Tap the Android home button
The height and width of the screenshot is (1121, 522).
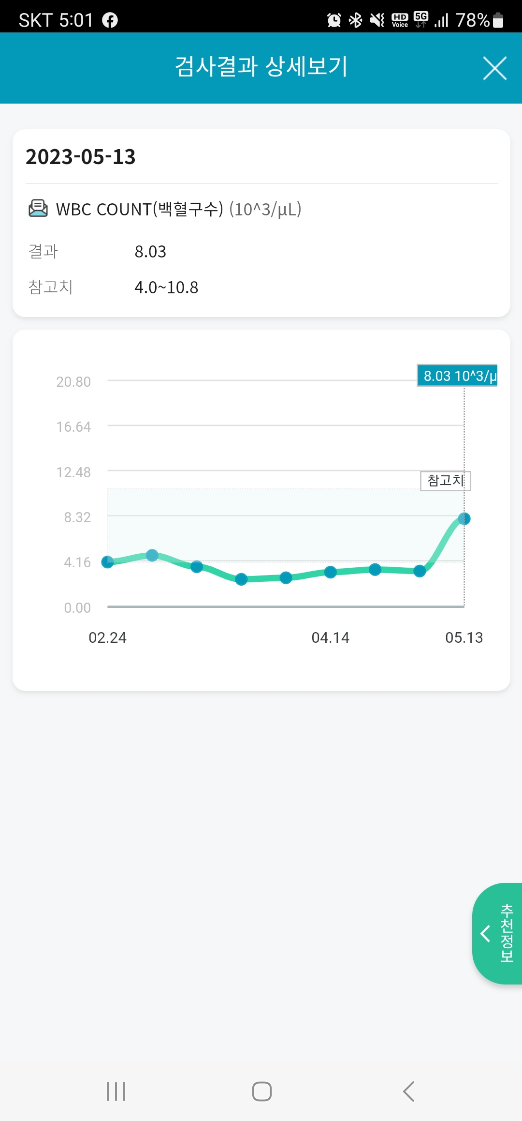(x=262, y=1091)
